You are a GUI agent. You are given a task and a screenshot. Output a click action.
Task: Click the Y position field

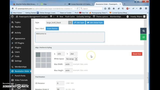pos(73,54)
